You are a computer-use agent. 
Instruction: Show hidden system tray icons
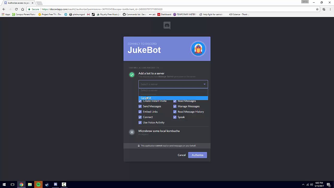(x=303, y=185)
